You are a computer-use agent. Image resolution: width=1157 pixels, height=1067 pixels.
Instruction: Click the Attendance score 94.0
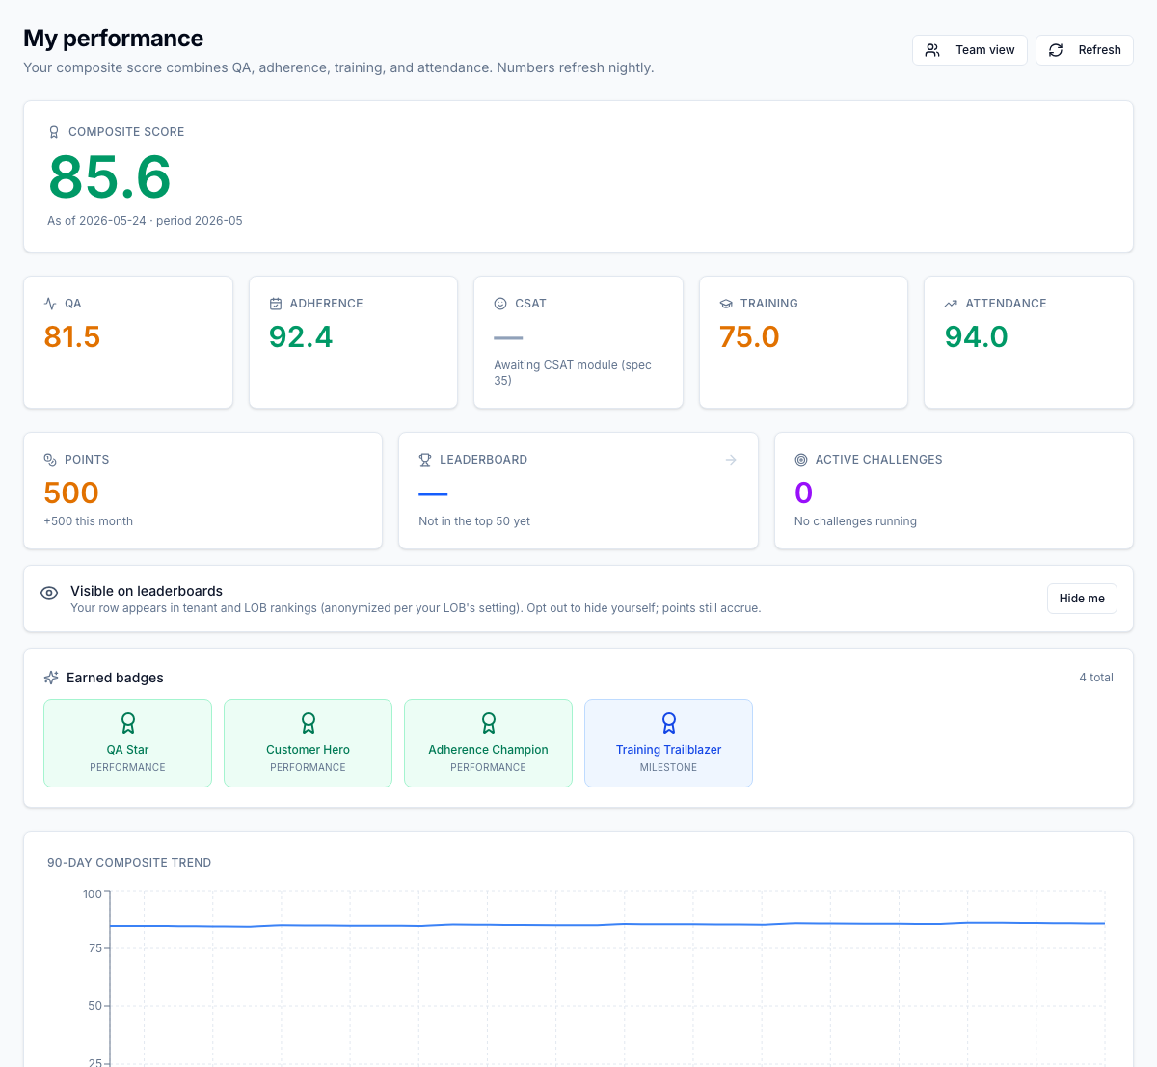click(x=977, y=336)
